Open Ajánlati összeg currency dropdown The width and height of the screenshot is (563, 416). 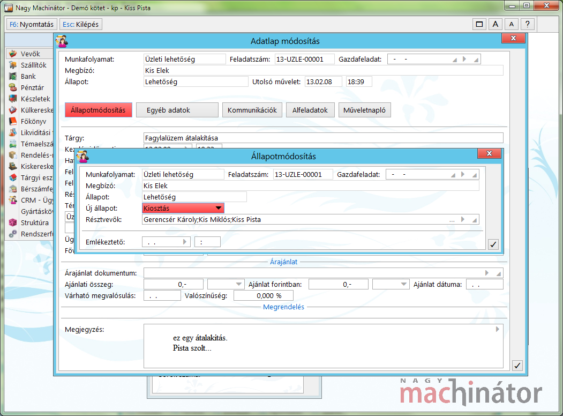coord(238,284)
